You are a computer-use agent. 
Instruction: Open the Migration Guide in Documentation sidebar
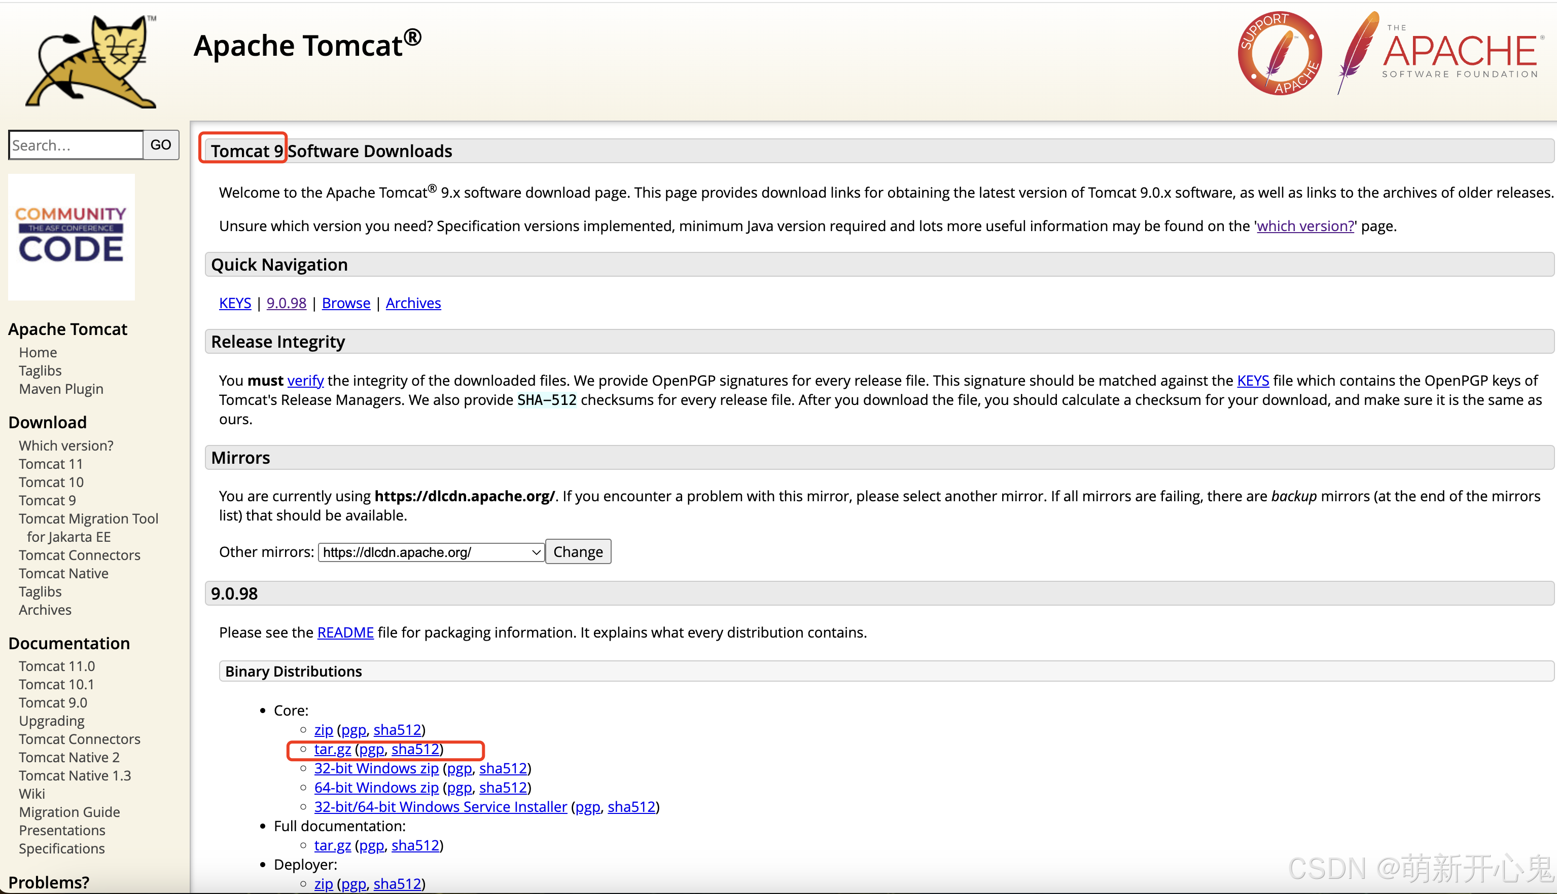[x=69, y=812]
